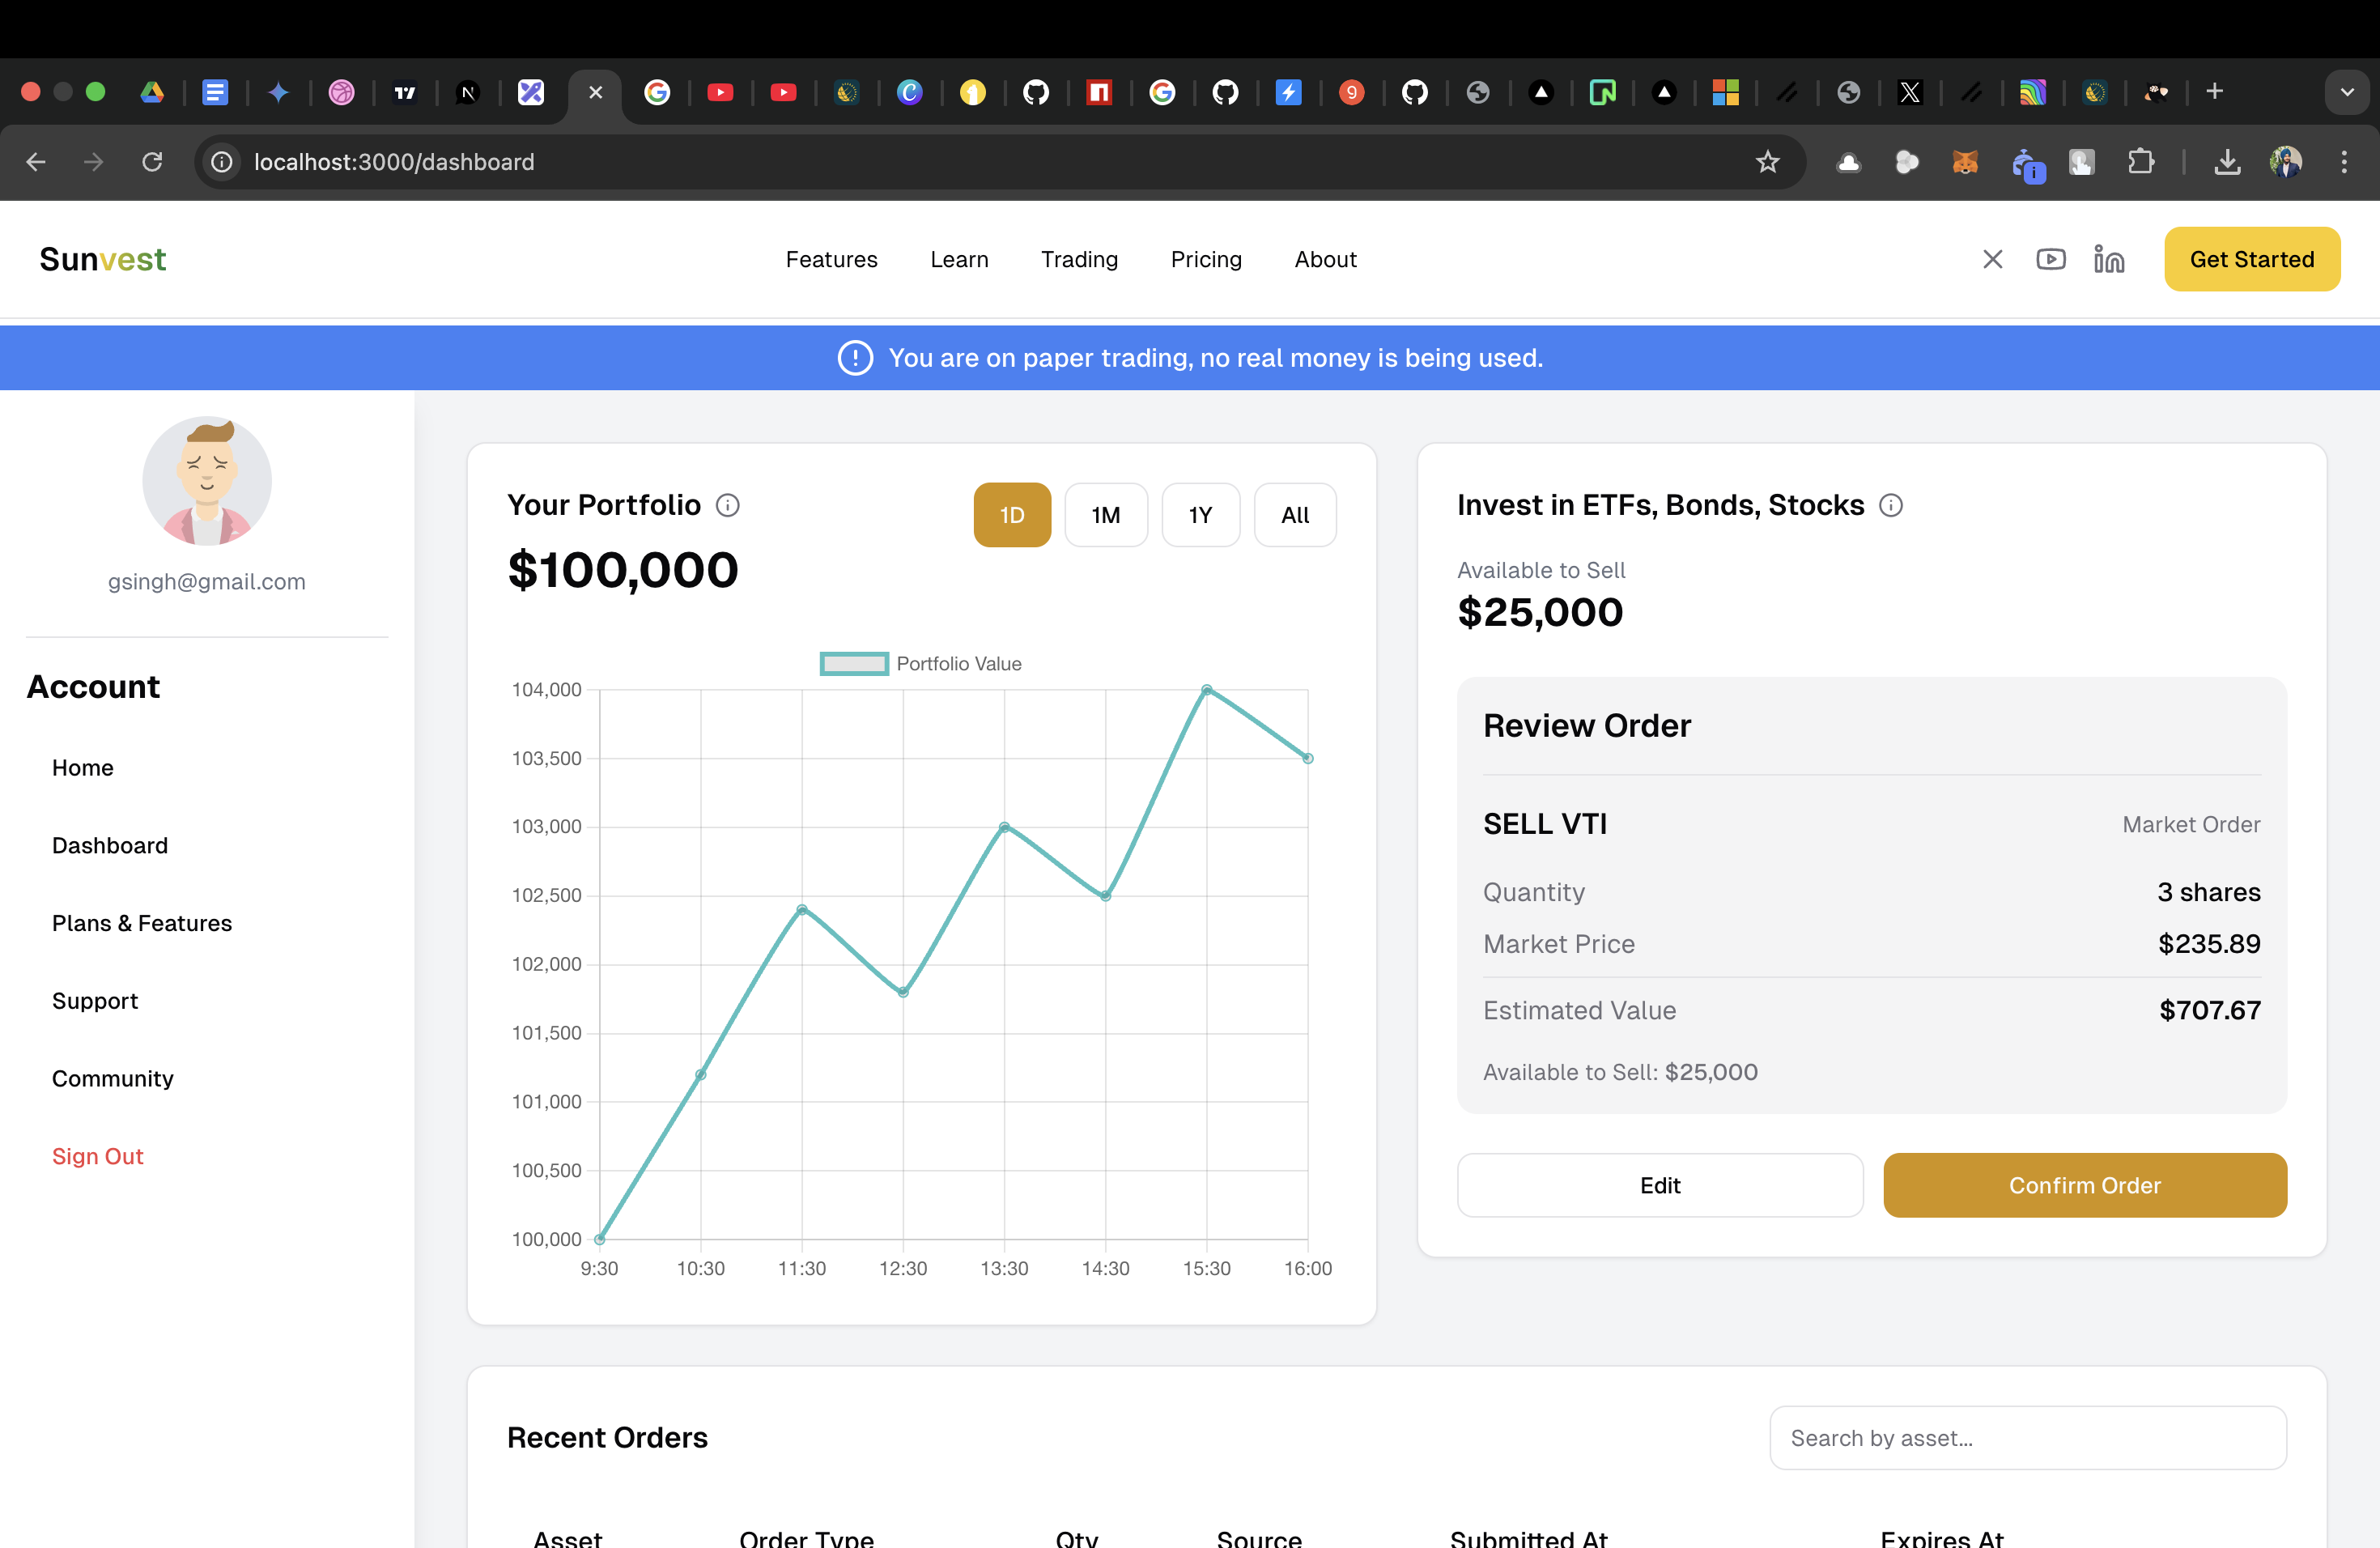Go to Plans & Features in sidebar

pyautogui.click(x=142, y=923)
